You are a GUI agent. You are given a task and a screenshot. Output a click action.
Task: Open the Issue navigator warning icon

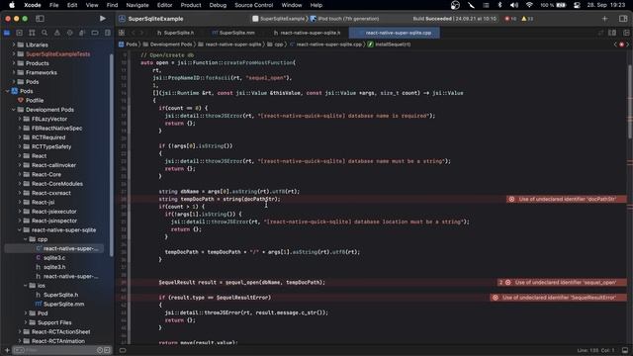57,33
